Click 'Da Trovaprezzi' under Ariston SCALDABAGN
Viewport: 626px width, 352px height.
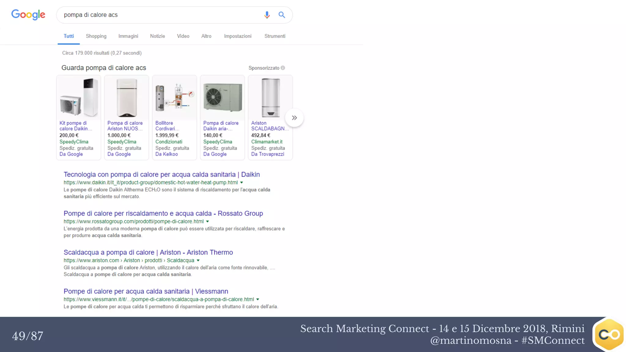[x=267, y=154]
